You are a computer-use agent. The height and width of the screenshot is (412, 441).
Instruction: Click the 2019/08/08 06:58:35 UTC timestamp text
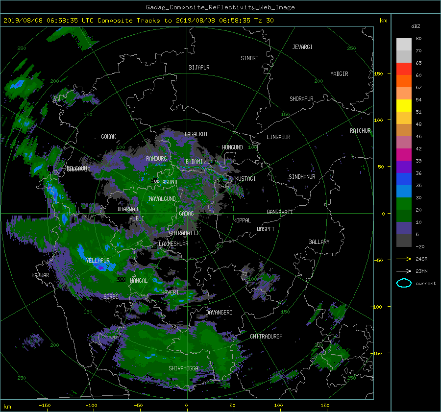point(46,20)
